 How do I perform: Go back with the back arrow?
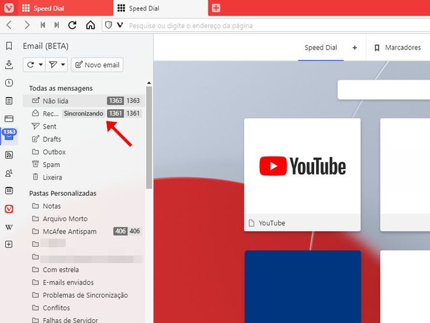click(x=9, y=25)
